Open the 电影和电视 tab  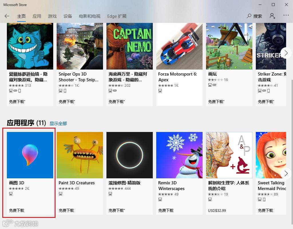[90, 16]
